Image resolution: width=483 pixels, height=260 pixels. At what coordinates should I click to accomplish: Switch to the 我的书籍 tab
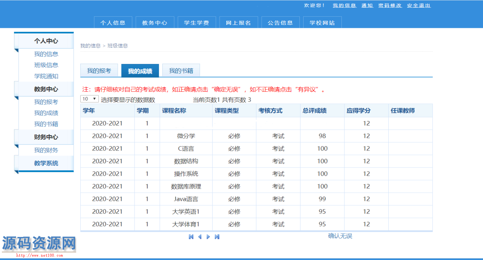click(181, 71)
